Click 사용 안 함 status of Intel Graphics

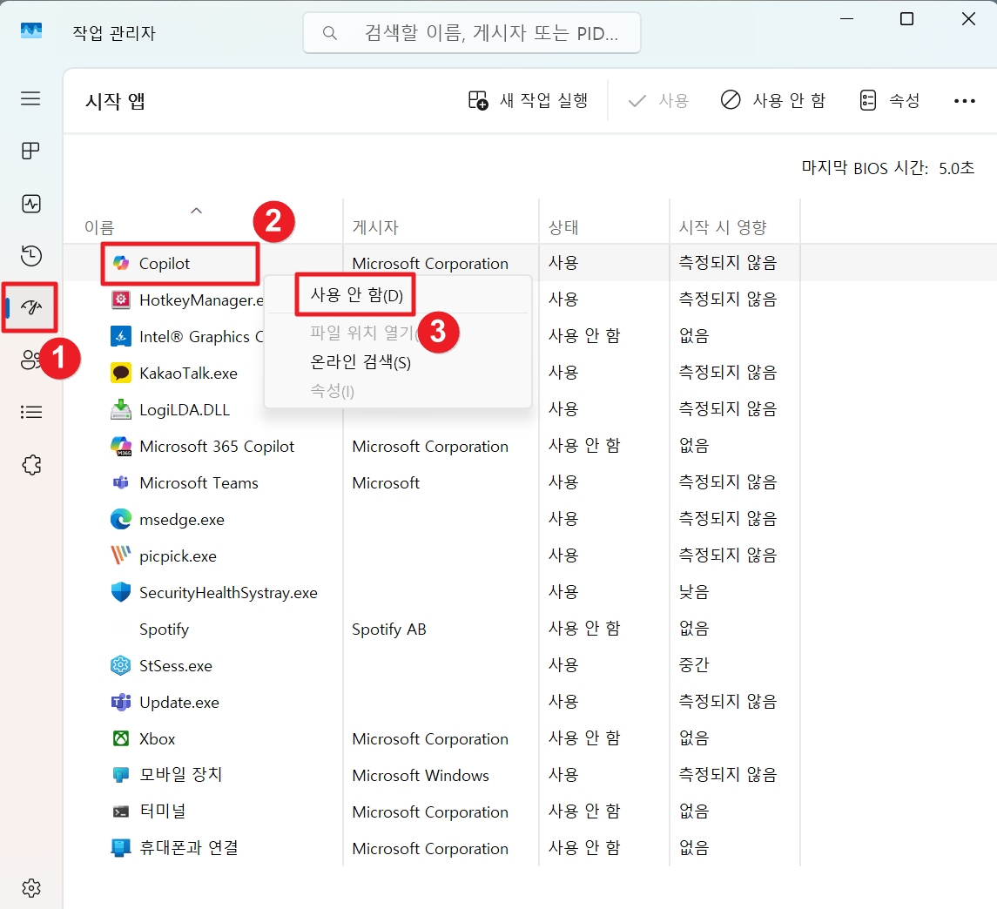click(584, 335)
